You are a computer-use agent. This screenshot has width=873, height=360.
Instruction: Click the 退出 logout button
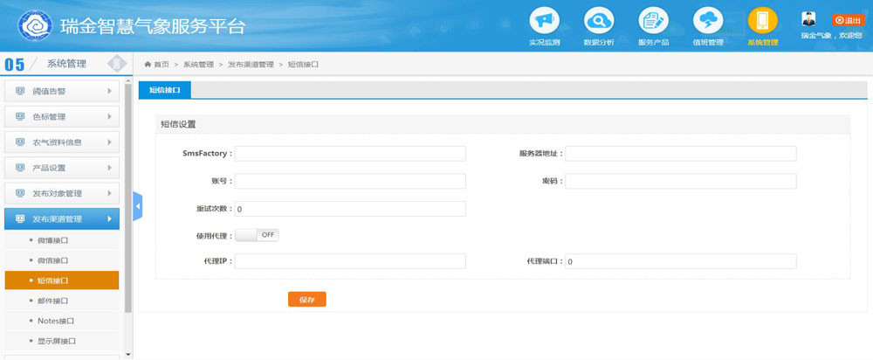[848, 19]
